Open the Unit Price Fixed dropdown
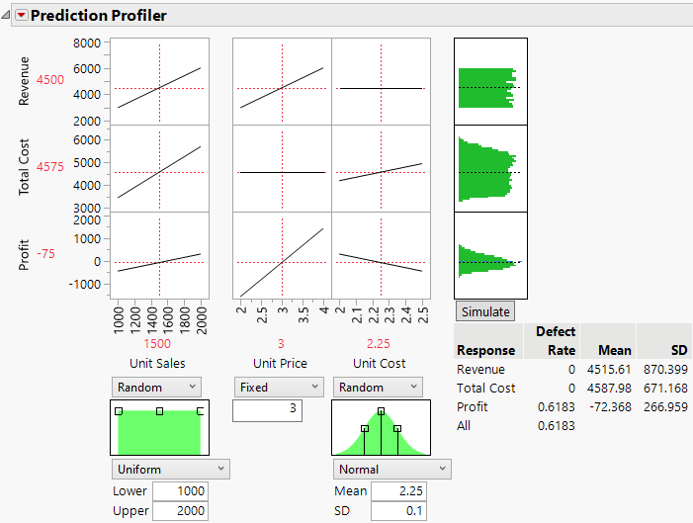 (x=278, y=387)
